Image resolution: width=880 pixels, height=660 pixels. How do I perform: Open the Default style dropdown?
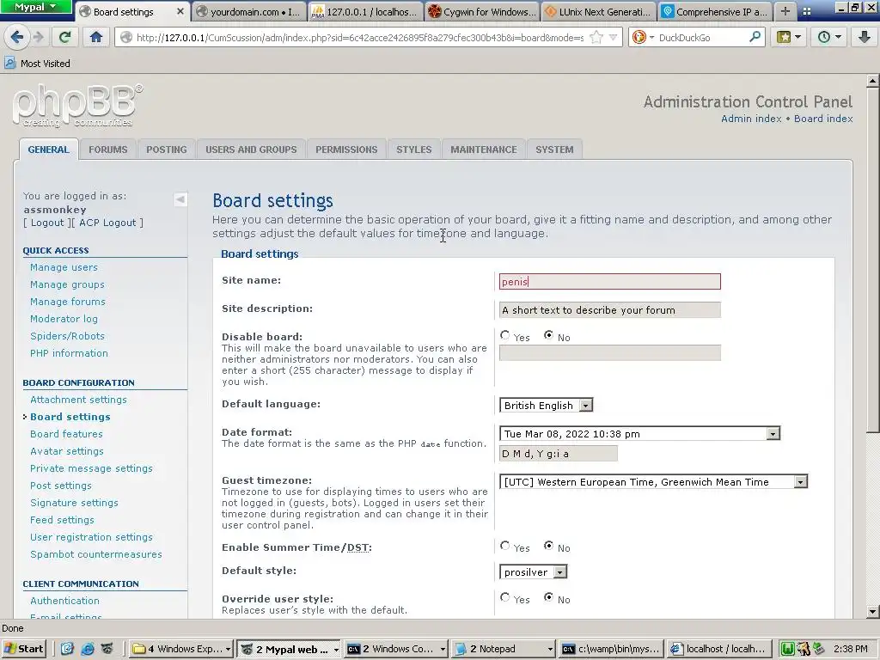click(533, 571)
